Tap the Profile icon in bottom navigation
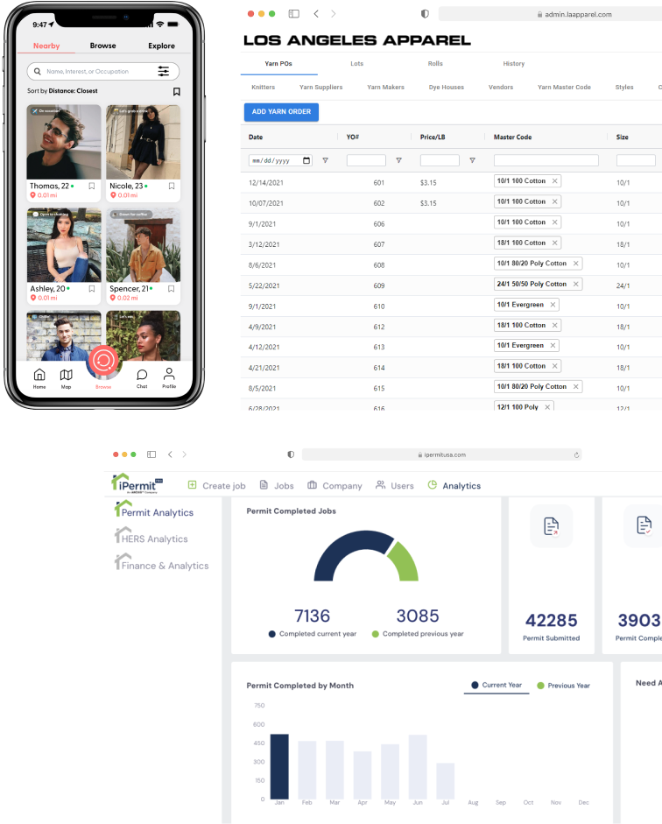The width and height of the screenshot is (662, 824). (x=169, y=377)
